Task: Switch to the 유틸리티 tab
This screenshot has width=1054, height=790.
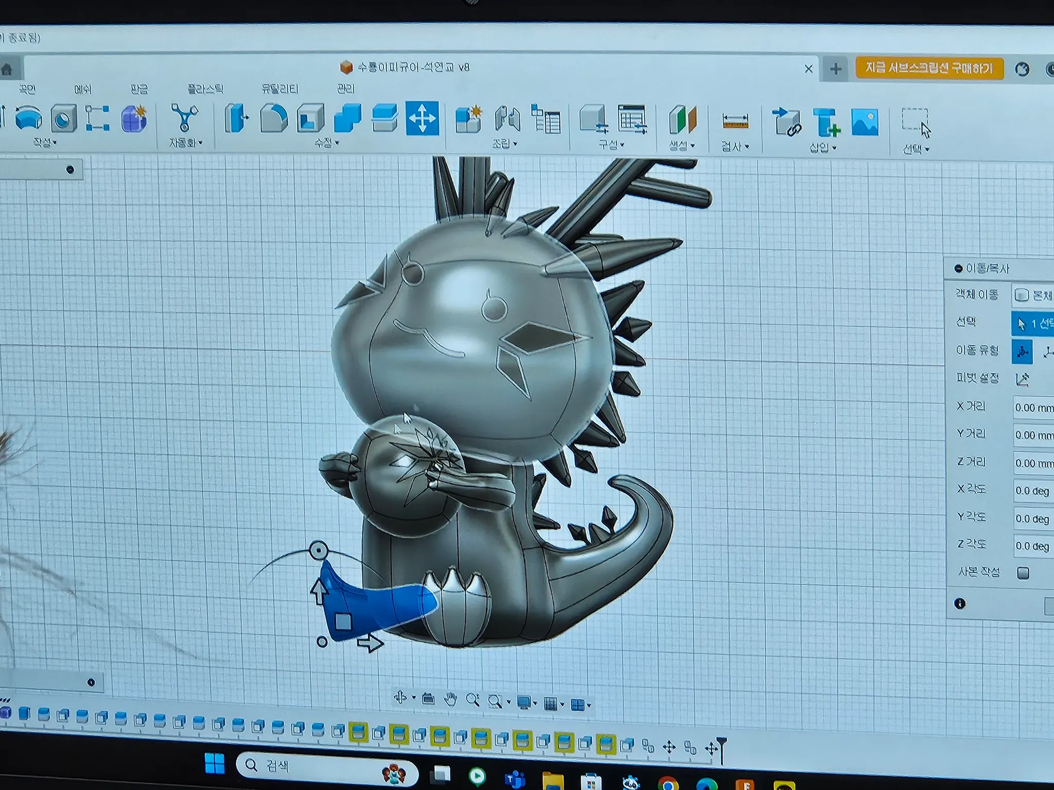Action: tap(280, 89)
